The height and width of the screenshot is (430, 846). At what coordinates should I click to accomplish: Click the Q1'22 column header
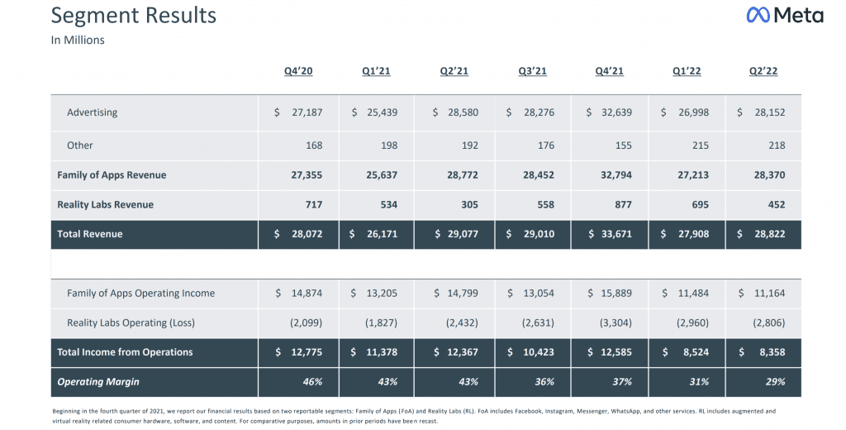(687, 71)
